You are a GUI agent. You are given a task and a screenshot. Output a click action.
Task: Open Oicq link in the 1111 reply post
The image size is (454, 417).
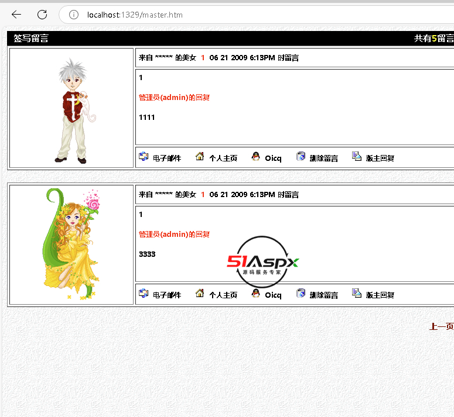coord(273,158)
